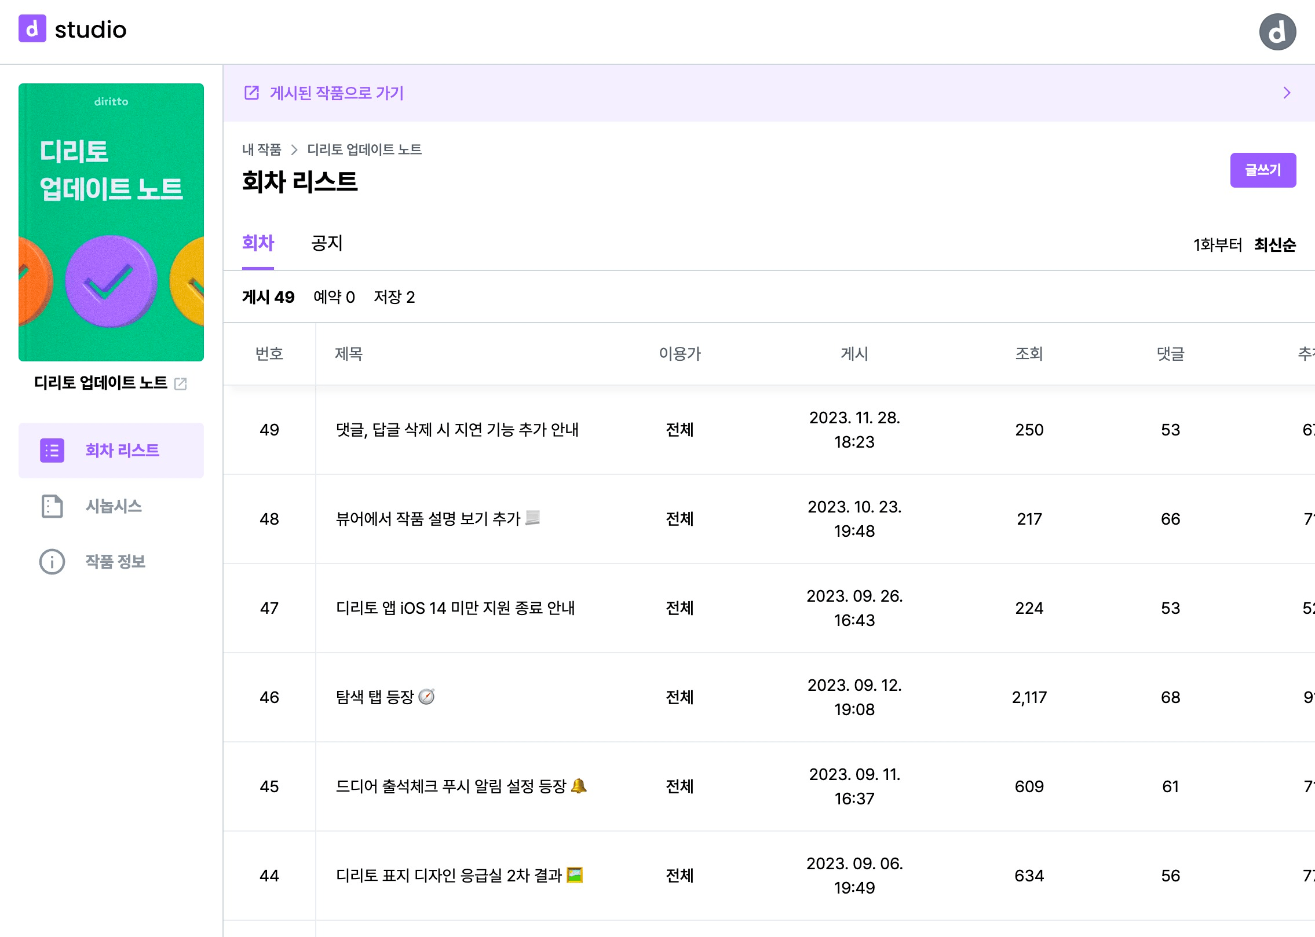Filter by 게시 49 episodes
This screenshot has height=937, width=1315.
point(268,297)
